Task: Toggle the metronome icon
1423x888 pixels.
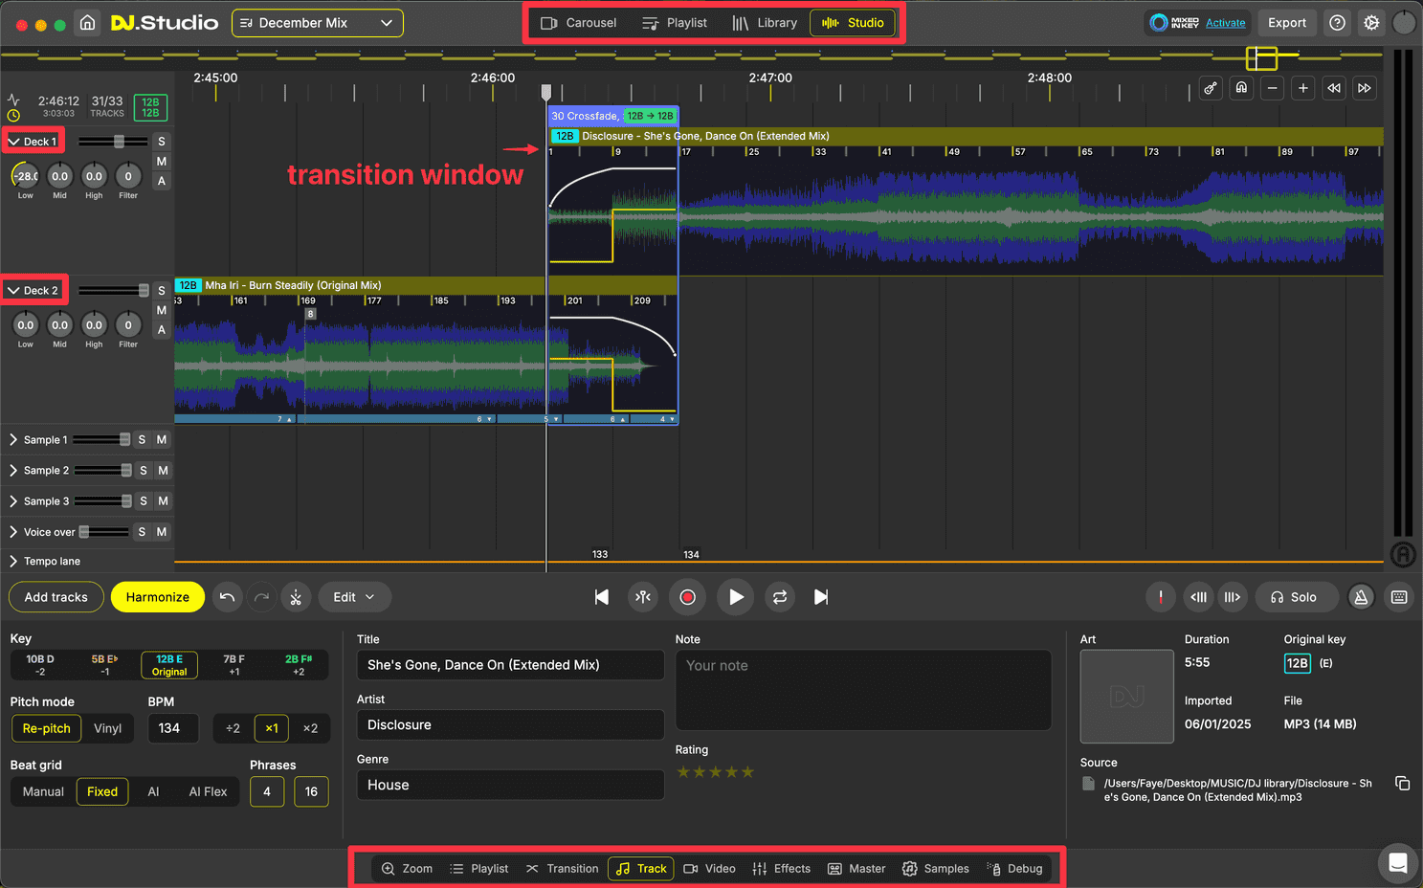Action: coord(1361,597)
